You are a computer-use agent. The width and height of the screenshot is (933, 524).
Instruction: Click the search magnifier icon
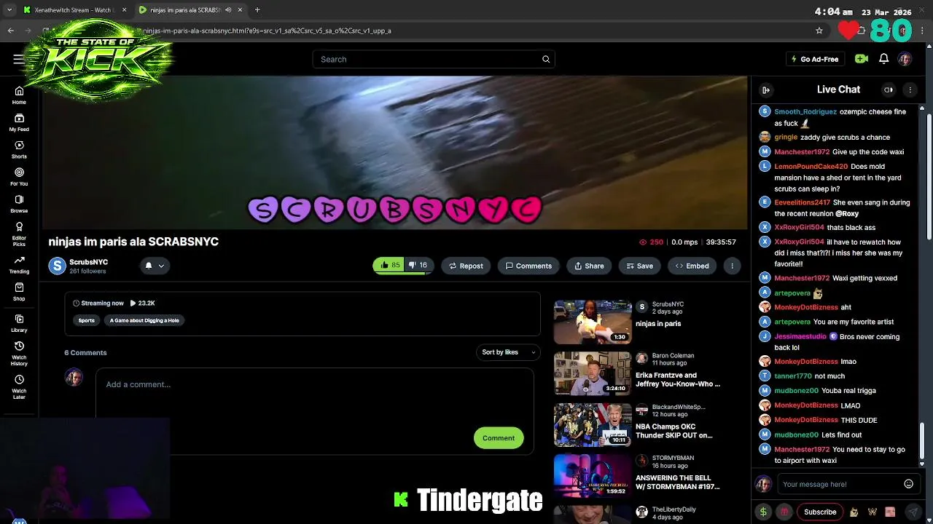(546, 59)
